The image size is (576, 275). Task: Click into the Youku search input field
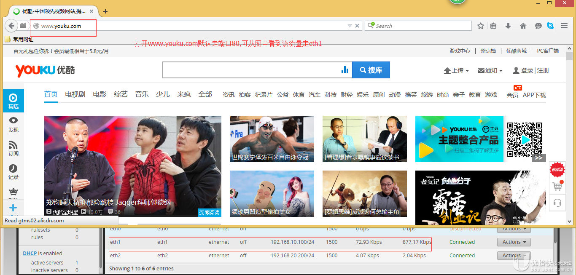[252, 70]
